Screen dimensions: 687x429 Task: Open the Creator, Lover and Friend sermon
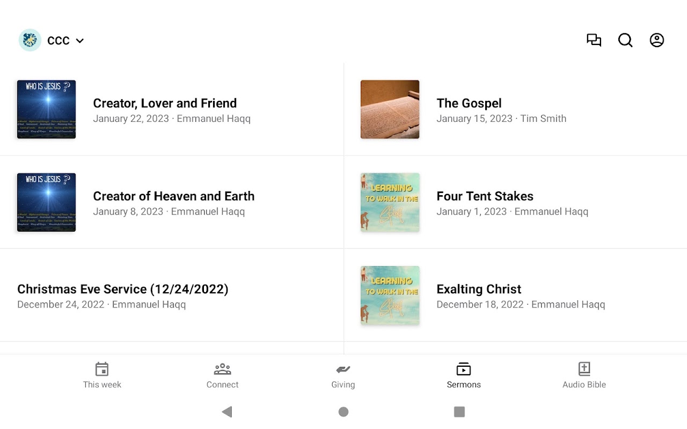coord(165,103)
